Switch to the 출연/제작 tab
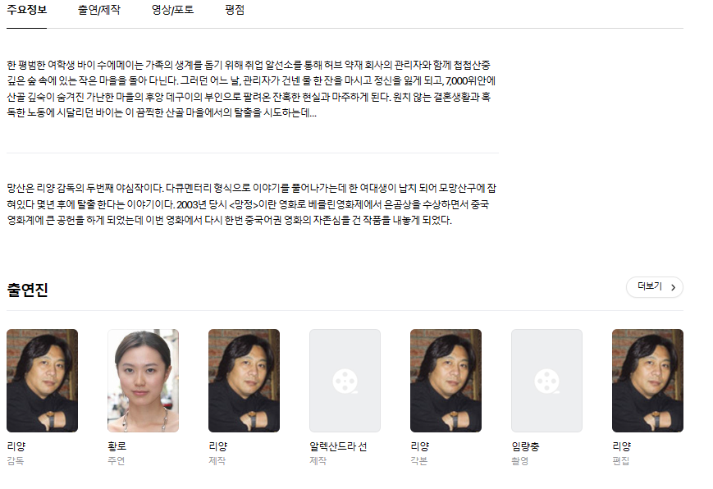Screen dimensions: 713x489 click(99, 10)
